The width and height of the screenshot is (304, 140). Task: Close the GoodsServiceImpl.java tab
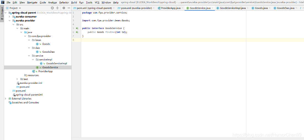(247, 8)
